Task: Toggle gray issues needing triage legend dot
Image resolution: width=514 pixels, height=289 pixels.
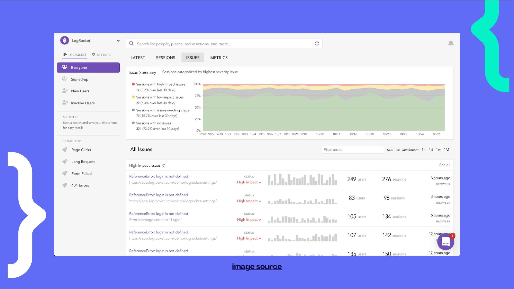Action: coord(133,110)
